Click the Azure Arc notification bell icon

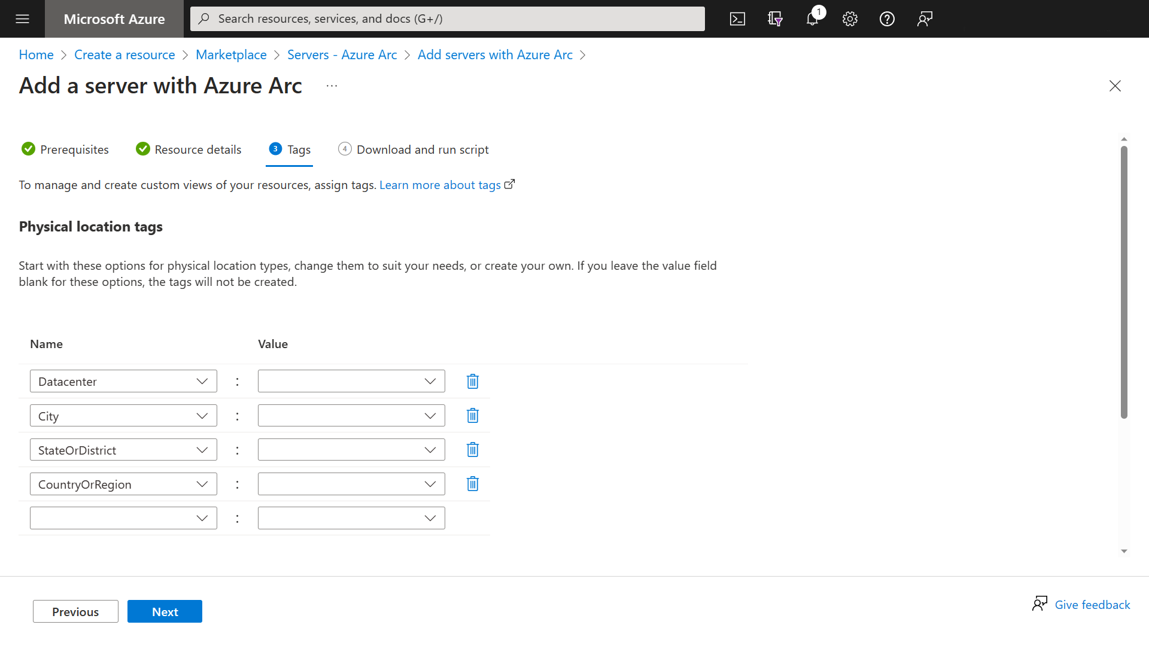pyautogui.click(x=813, y=19)
